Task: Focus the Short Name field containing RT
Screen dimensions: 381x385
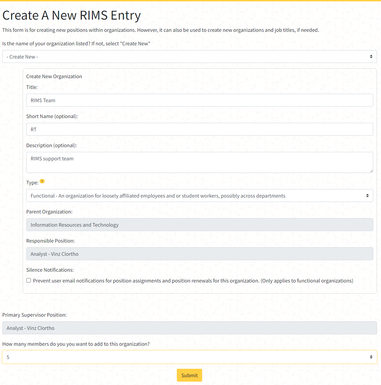Action: (x=199, y=130)
